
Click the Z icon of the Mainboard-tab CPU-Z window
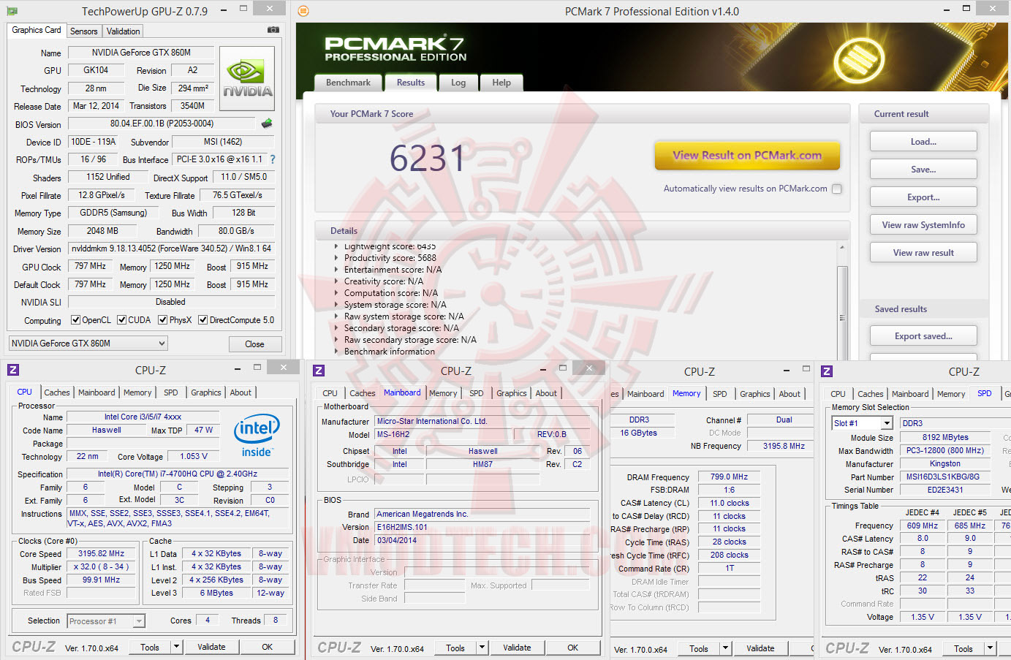coord(319,371)
